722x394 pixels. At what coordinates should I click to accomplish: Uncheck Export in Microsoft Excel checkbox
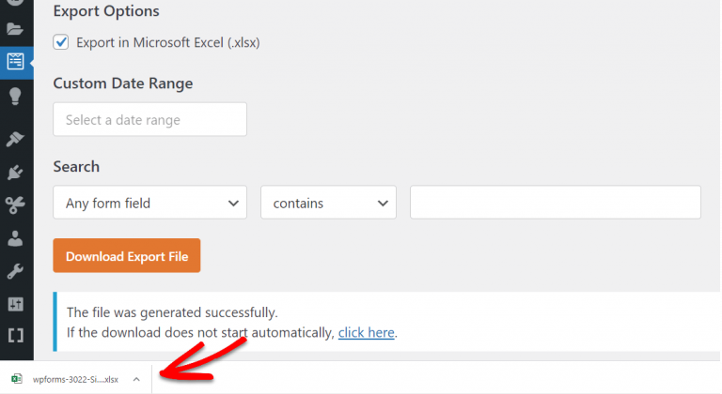pyautogui.click(x=61, y=42)
